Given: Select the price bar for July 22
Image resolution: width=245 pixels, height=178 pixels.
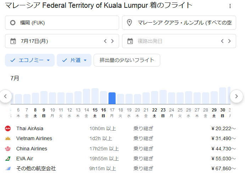Looking at the screenshot, I should coord(155,98).
